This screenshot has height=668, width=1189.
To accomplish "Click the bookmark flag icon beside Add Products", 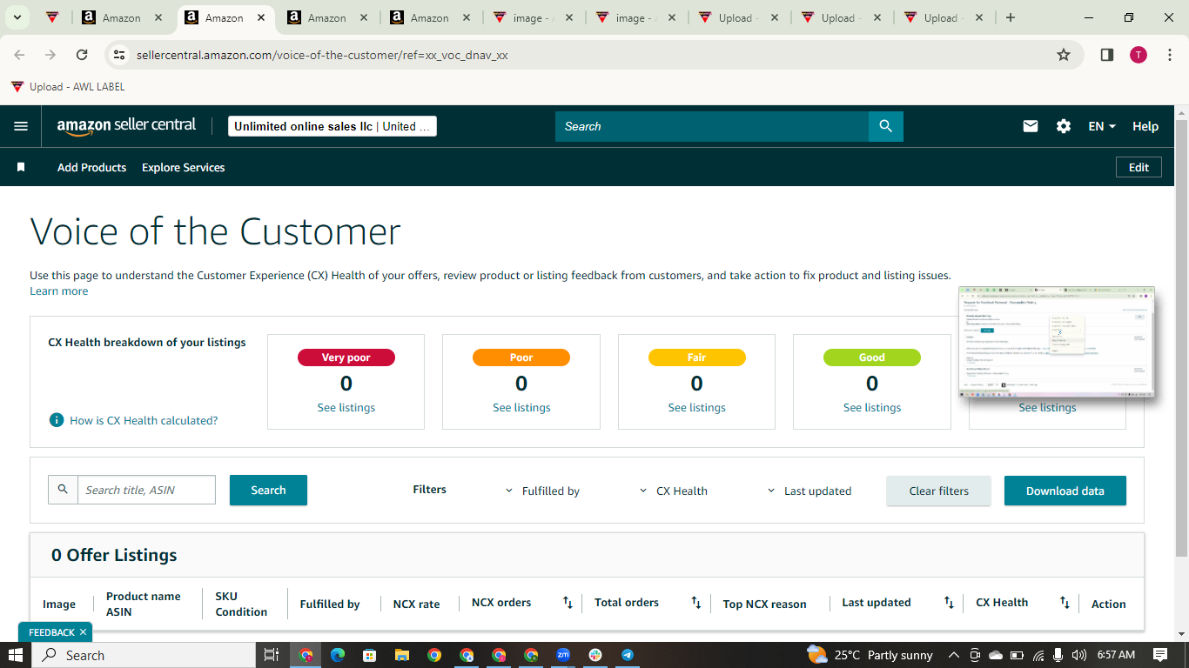I will point(21,167).
